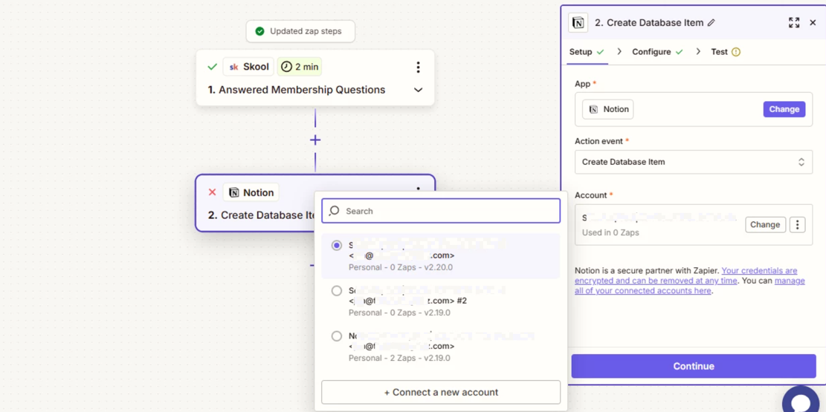
Task: Close the Create Database Item panel
Action: pos(813,22)
